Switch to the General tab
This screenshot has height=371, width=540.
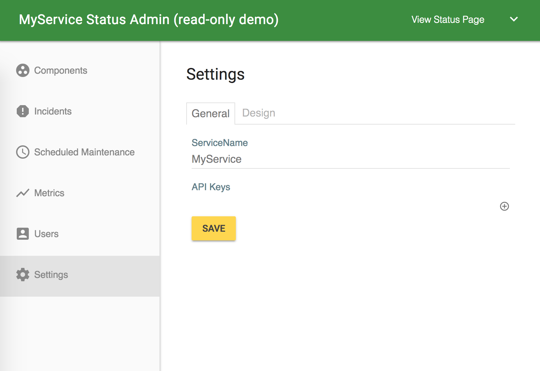click(x=210, y=114)
